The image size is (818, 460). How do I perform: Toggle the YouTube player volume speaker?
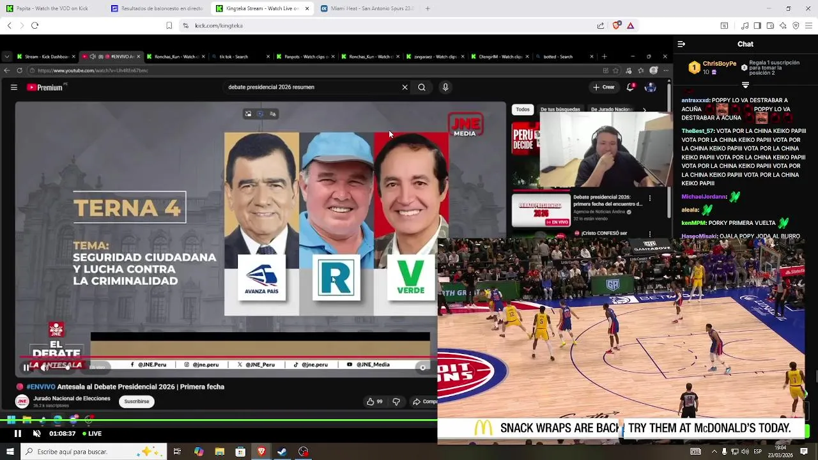point(44,367)
